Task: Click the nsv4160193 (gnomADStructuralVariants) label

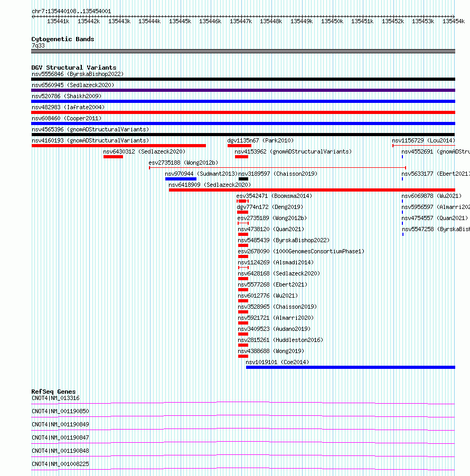Action: [90, 140]
